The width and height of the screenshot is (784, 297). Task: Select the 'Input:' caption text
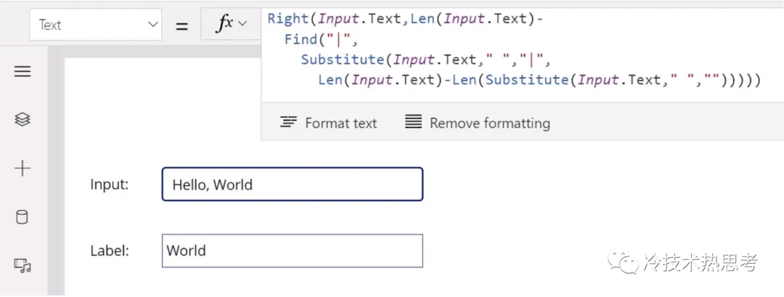click(x=109, y=184)
